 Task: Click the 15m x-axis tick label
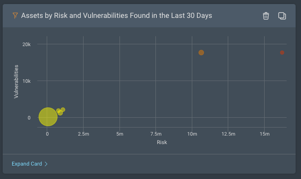265,134
